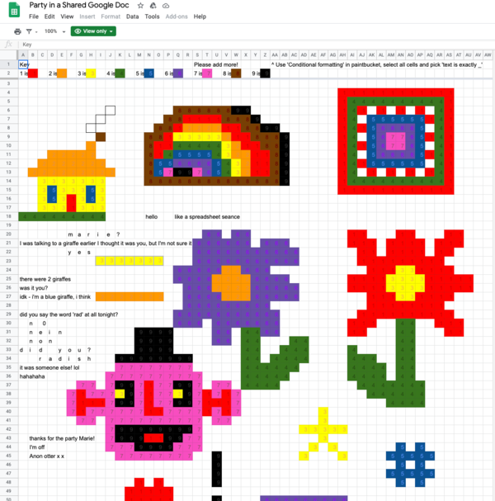This screenshot has height=501, width=495.
Task: Select the orange color key cell
Action: coord(62,73)
